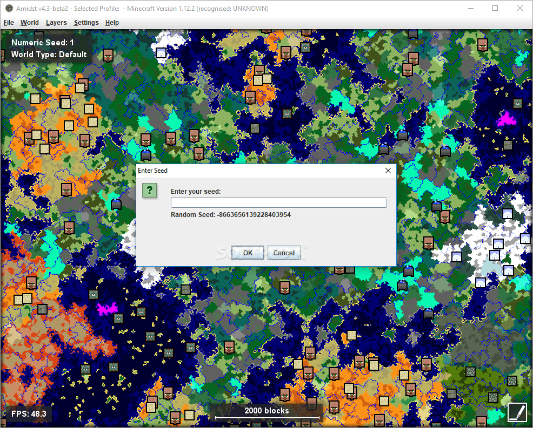Open the World menu
Image resolution: width=533 pixels, height=428 pixels.
(30, 23)
